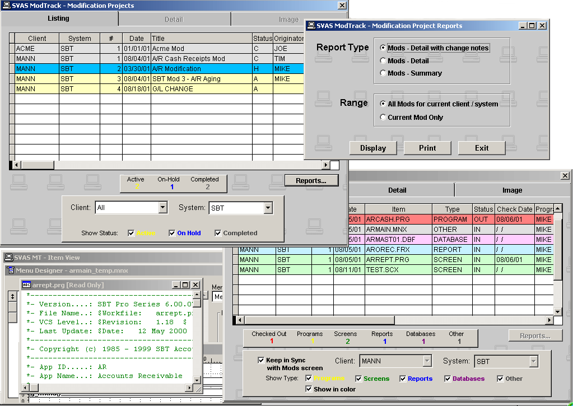The width and height of the screenshot is (573, 406).
Task: Minimize the arrept.prg editor window
Action: tap(176, 284)
